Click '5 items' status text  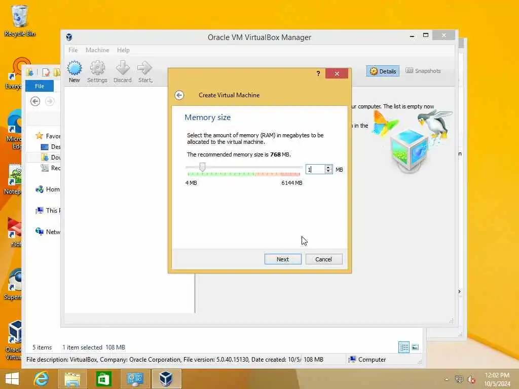(x=42, y=347)
